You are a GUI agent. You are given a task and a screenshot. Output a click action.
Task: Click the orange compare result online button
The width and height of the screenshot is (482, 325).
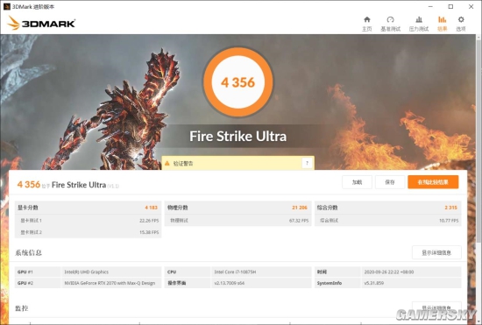[433, 182]
